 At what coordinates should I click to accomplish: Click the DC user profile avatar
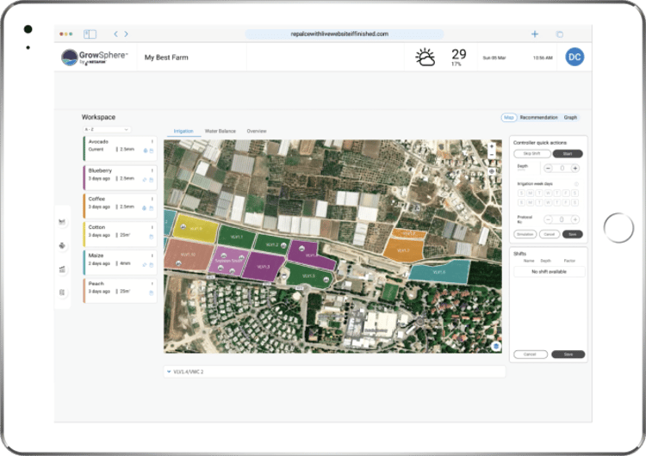(x=575, y=57)
